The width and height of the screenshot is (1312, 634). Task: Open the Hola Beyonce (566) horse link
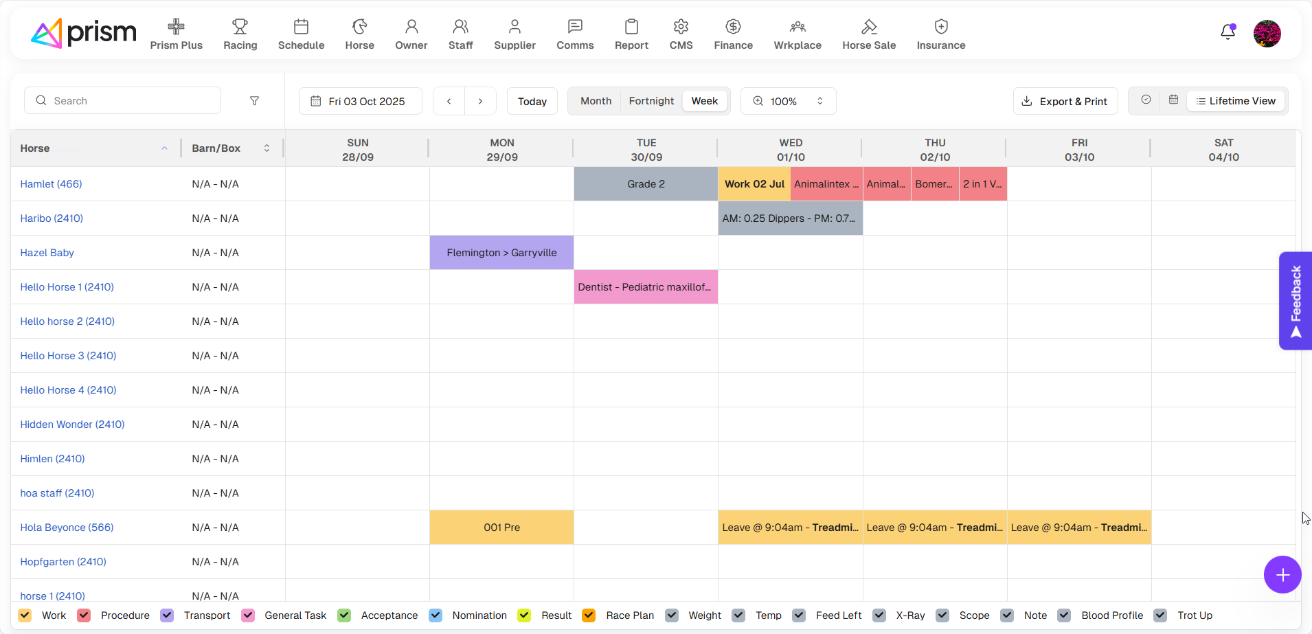67,528
